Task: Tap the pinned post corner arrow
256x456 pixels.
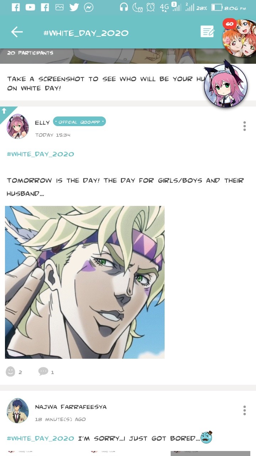Action: pyautogui.click(x=5, y=111)
